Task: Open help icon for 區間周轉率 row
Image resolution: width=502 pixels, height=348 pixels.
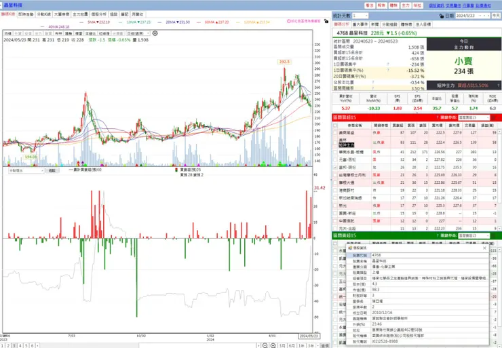Action: 373,88
